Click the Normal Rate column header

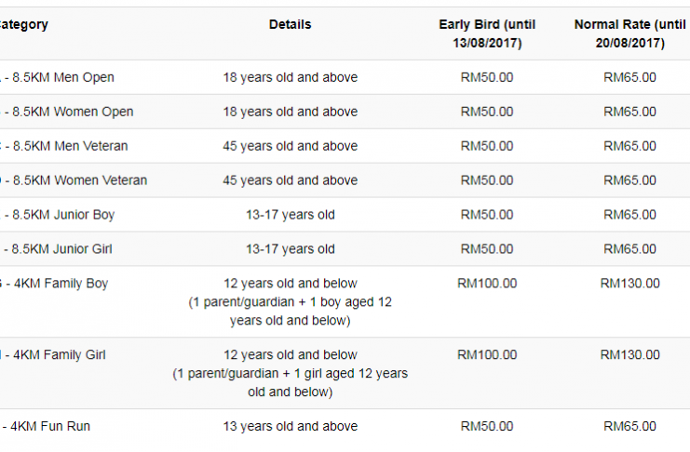(x=630, y=33)
